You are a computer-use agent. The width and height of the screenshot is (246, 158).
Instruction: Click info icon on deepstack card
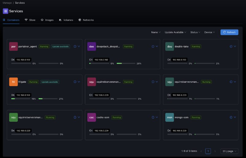(x=153, y=46)
